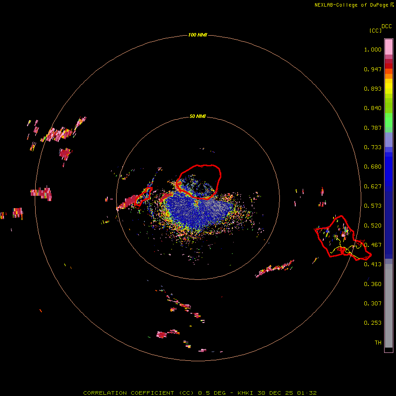
Task: Click the 0.467 scale value
Action: click(x=373, y=245)
